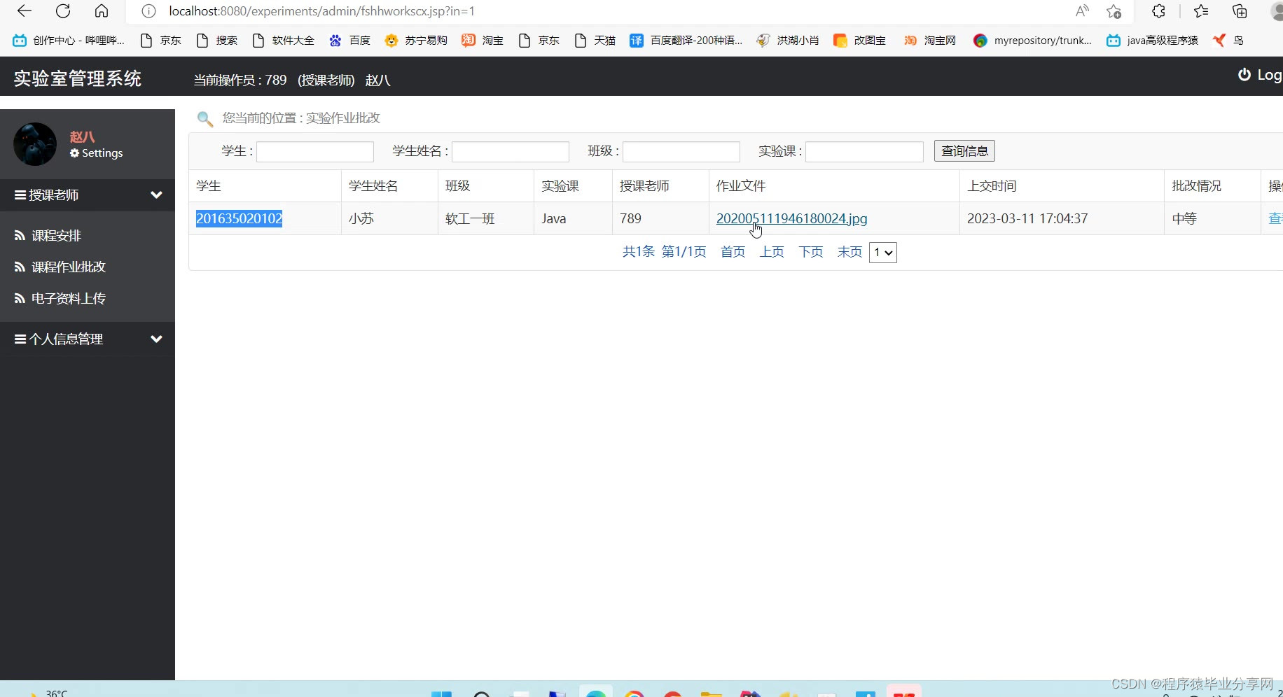The image size is (1283, 697).
Task: Open site info icon in address bar
Action: coord(148,11)
